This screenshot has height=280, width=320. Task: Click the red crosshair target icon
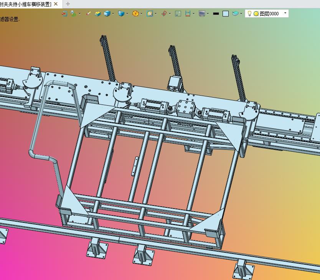tap(164, 14)
